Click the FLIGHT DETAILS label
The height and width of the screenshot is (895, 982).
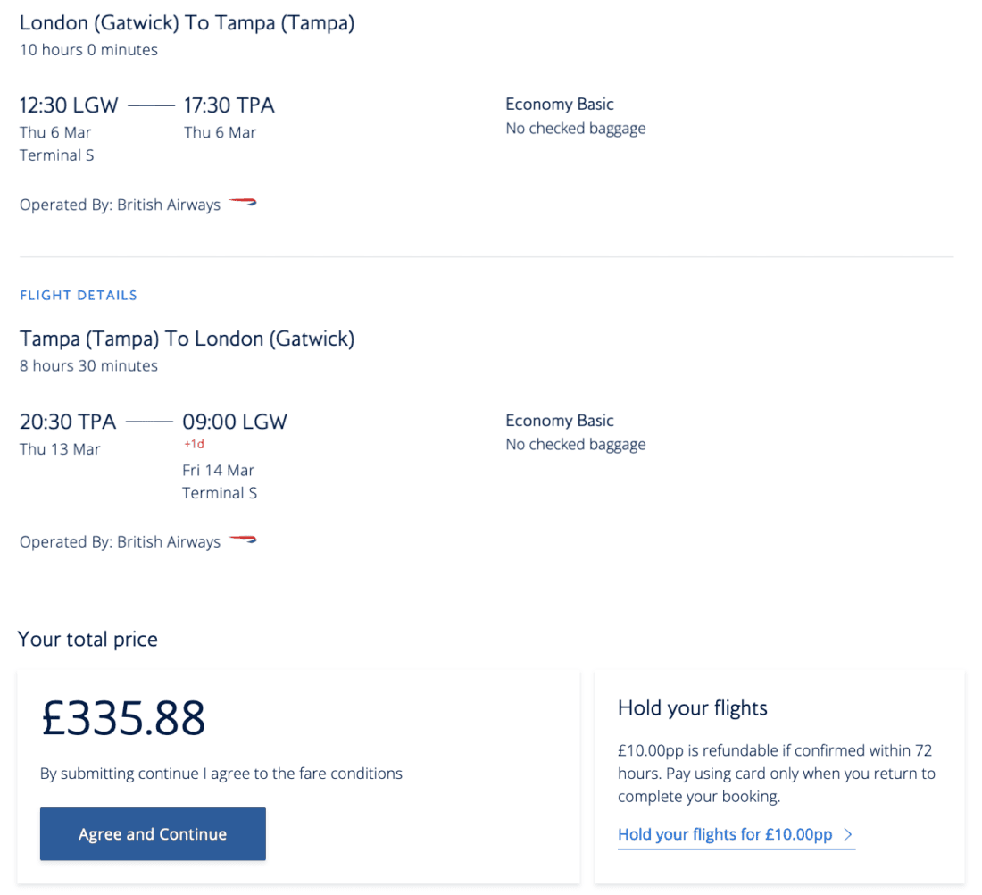[79, 296]
